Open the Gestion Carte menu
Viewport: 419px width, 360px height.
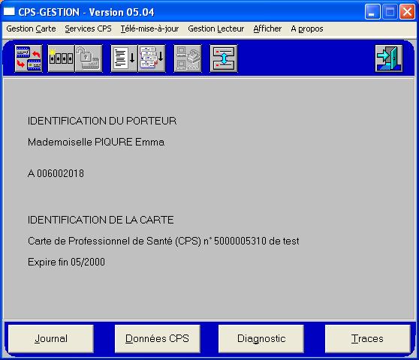[x=31, y=28]
